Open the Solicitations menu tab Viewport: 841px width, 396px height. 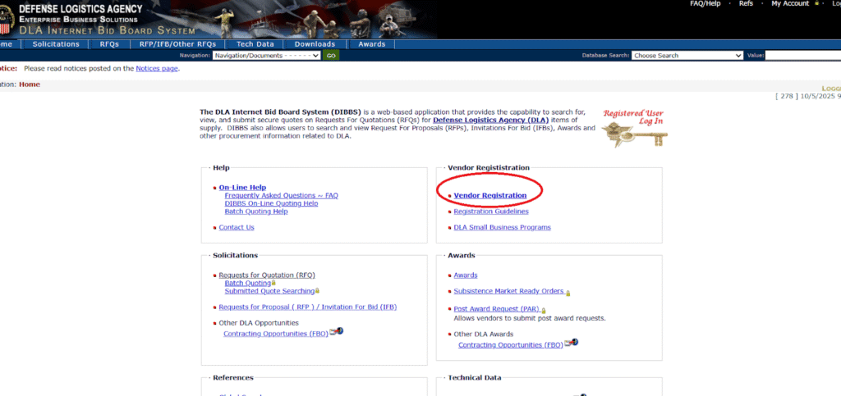point(56,44)
